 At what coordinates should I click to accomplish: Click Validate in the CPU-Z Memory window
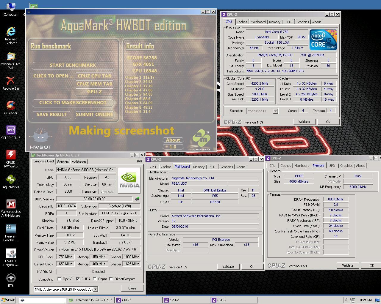click(x=348, y=265)
